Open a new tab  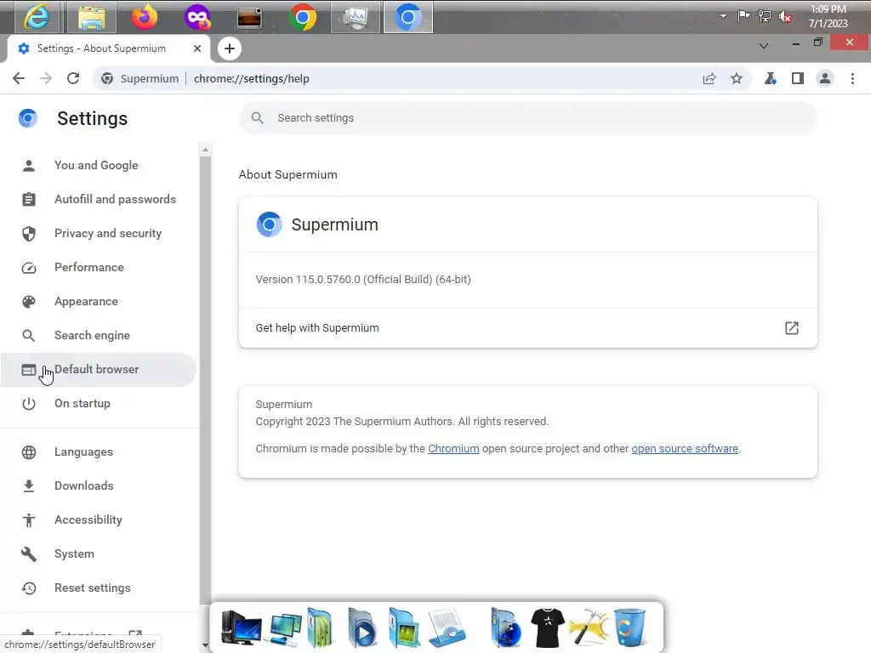[x=230, y=48]
